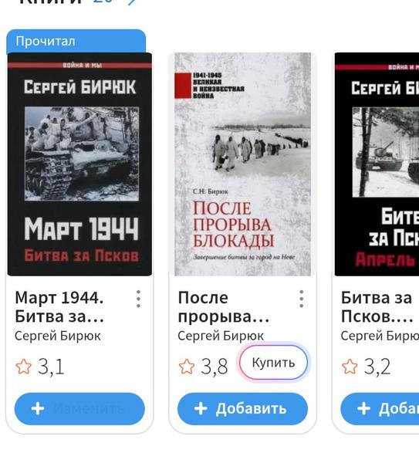Click plus icon on first book's blue button
This screenshot has height=463, width=419.
point(38,409)
